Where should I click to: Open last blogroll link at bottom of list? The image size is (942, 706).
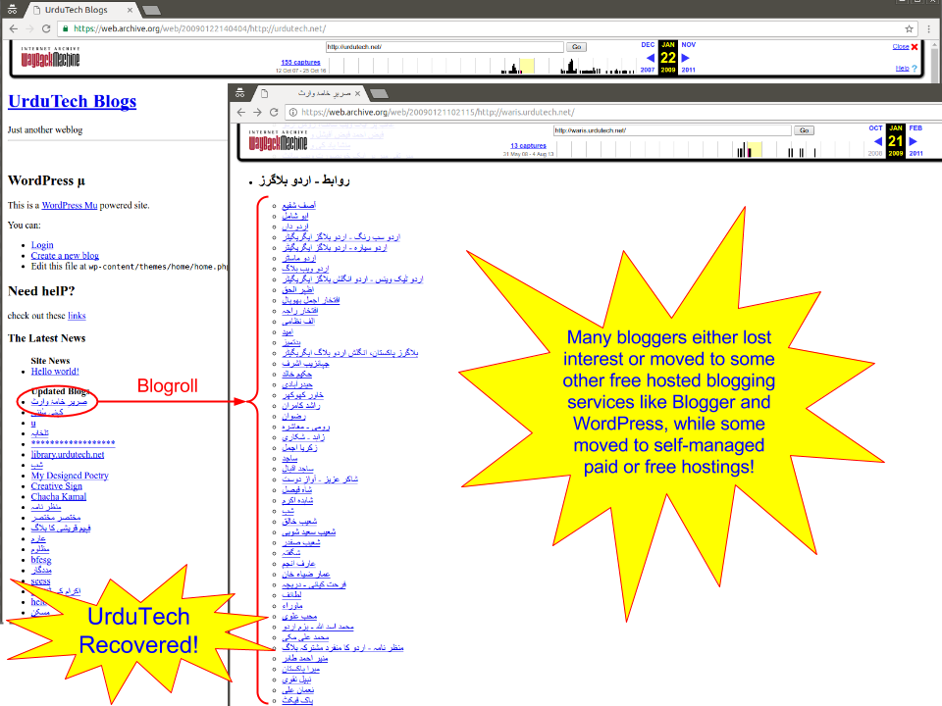(297, 700)
